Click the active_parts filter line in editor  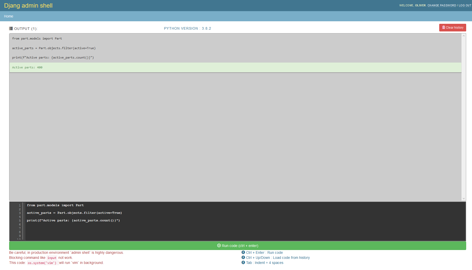74,213
